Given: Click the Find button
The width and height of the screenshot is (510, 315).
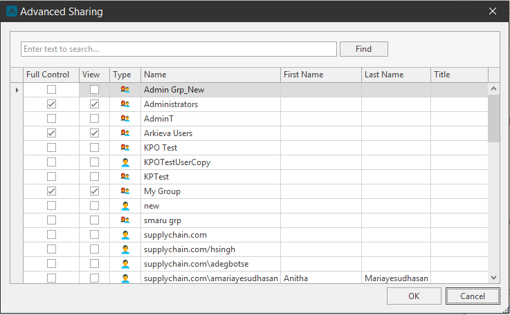Looking at the screenshot, I should point(363,49).
